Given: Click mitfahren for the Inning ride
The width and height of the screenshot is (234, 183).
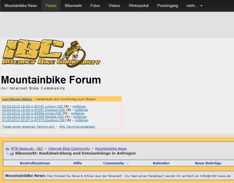Looking at the screenshot, I should click(x=78, y=113).
